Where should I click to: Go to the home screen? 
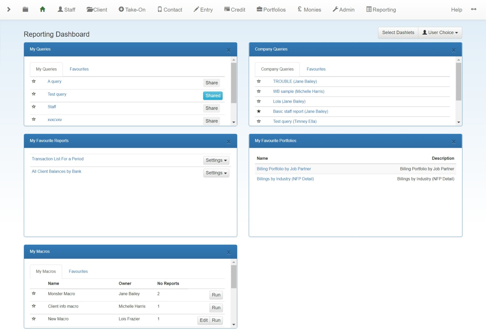[42, 9]
